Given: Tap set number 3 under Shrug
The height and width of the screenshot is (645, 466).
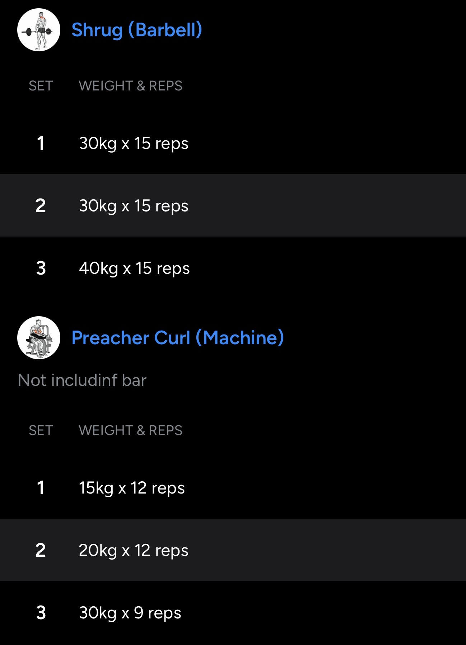Looking at the screenshot, I should click(41, 268).
